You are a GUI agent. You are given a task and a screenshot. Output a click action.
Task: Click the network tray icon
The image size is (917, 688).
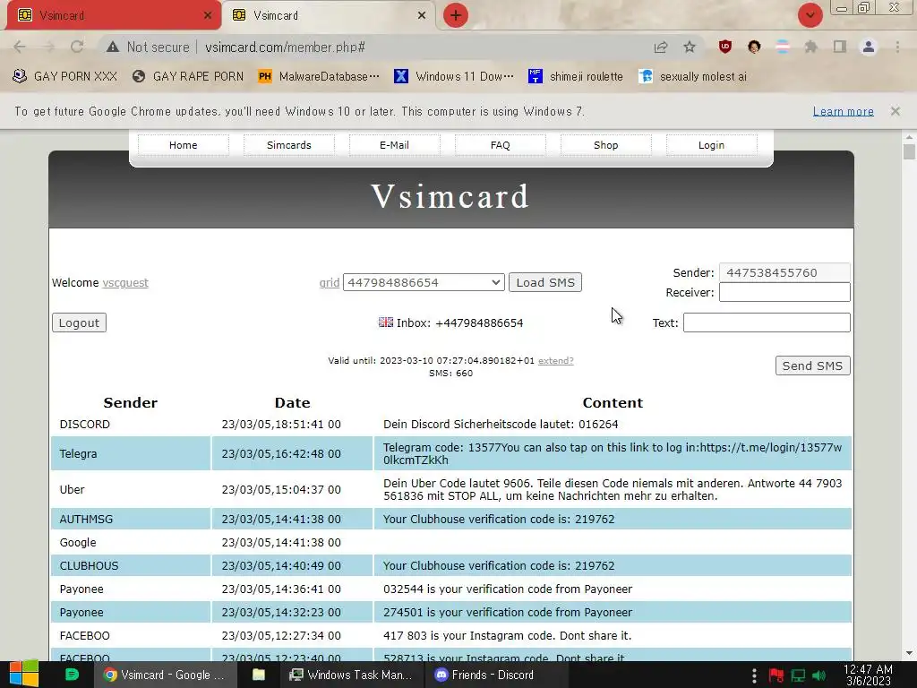(x=798, y=675)
